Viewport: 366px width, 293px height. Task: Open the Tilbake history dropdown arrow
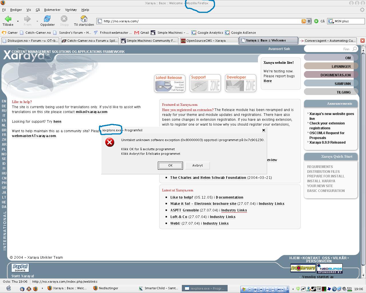point(18,21)
